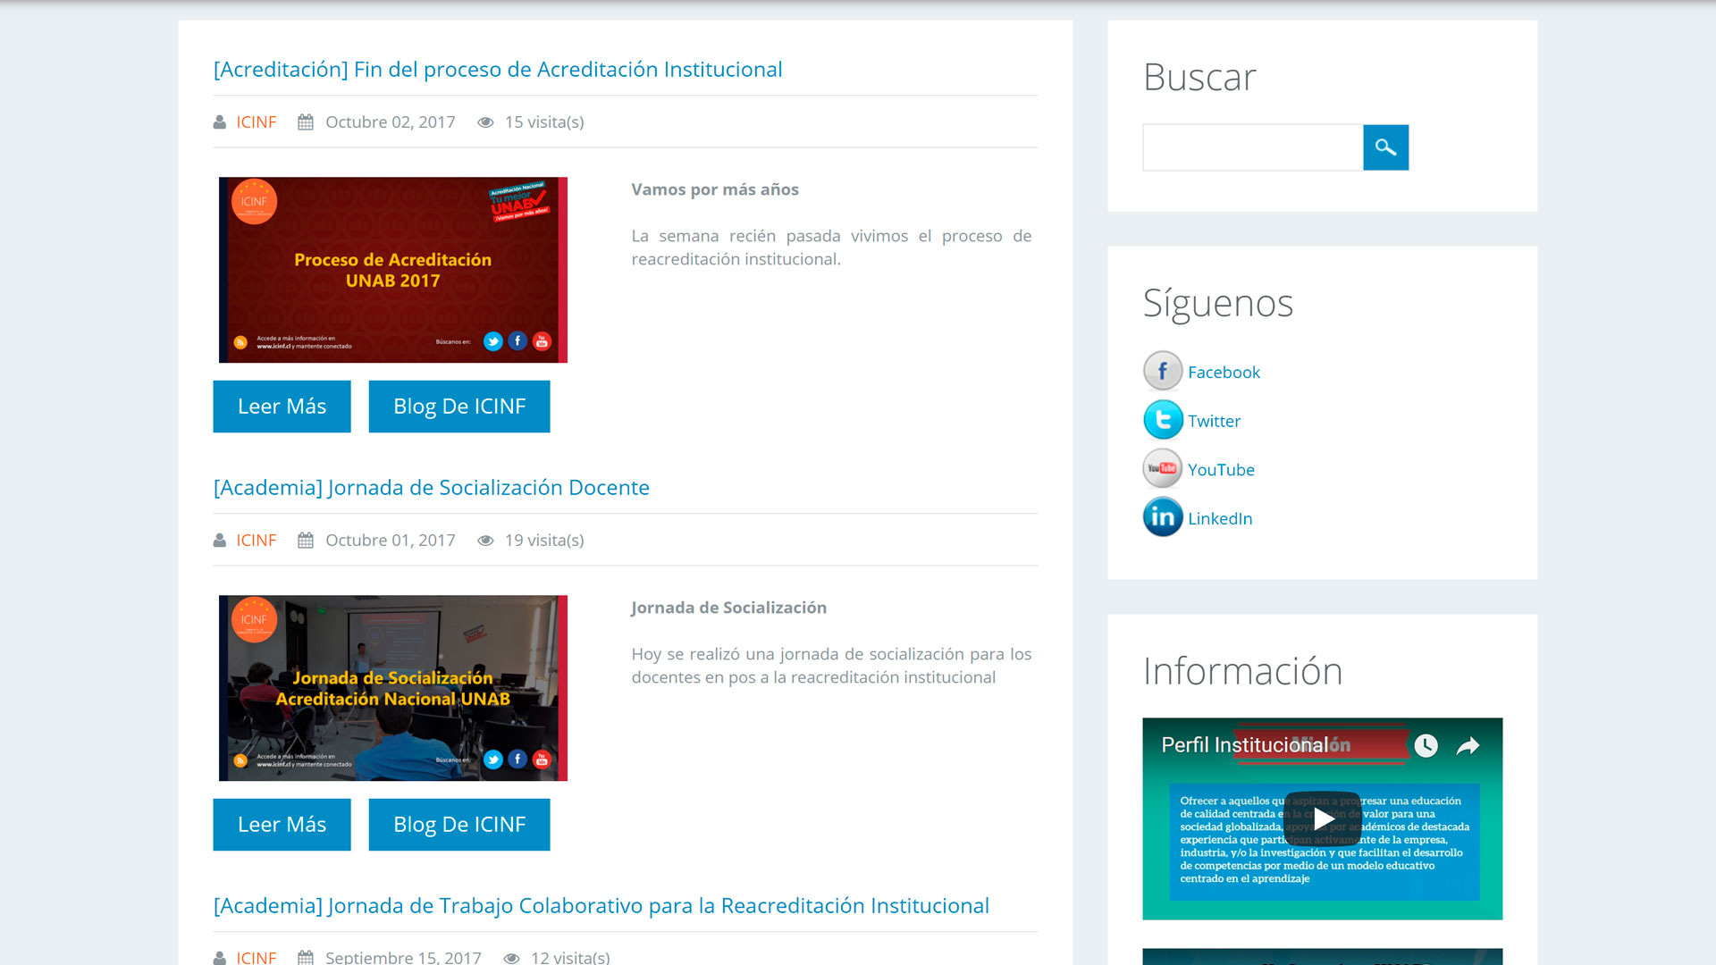Click Blog De ICINF under Socialización post

click(459, 825)
